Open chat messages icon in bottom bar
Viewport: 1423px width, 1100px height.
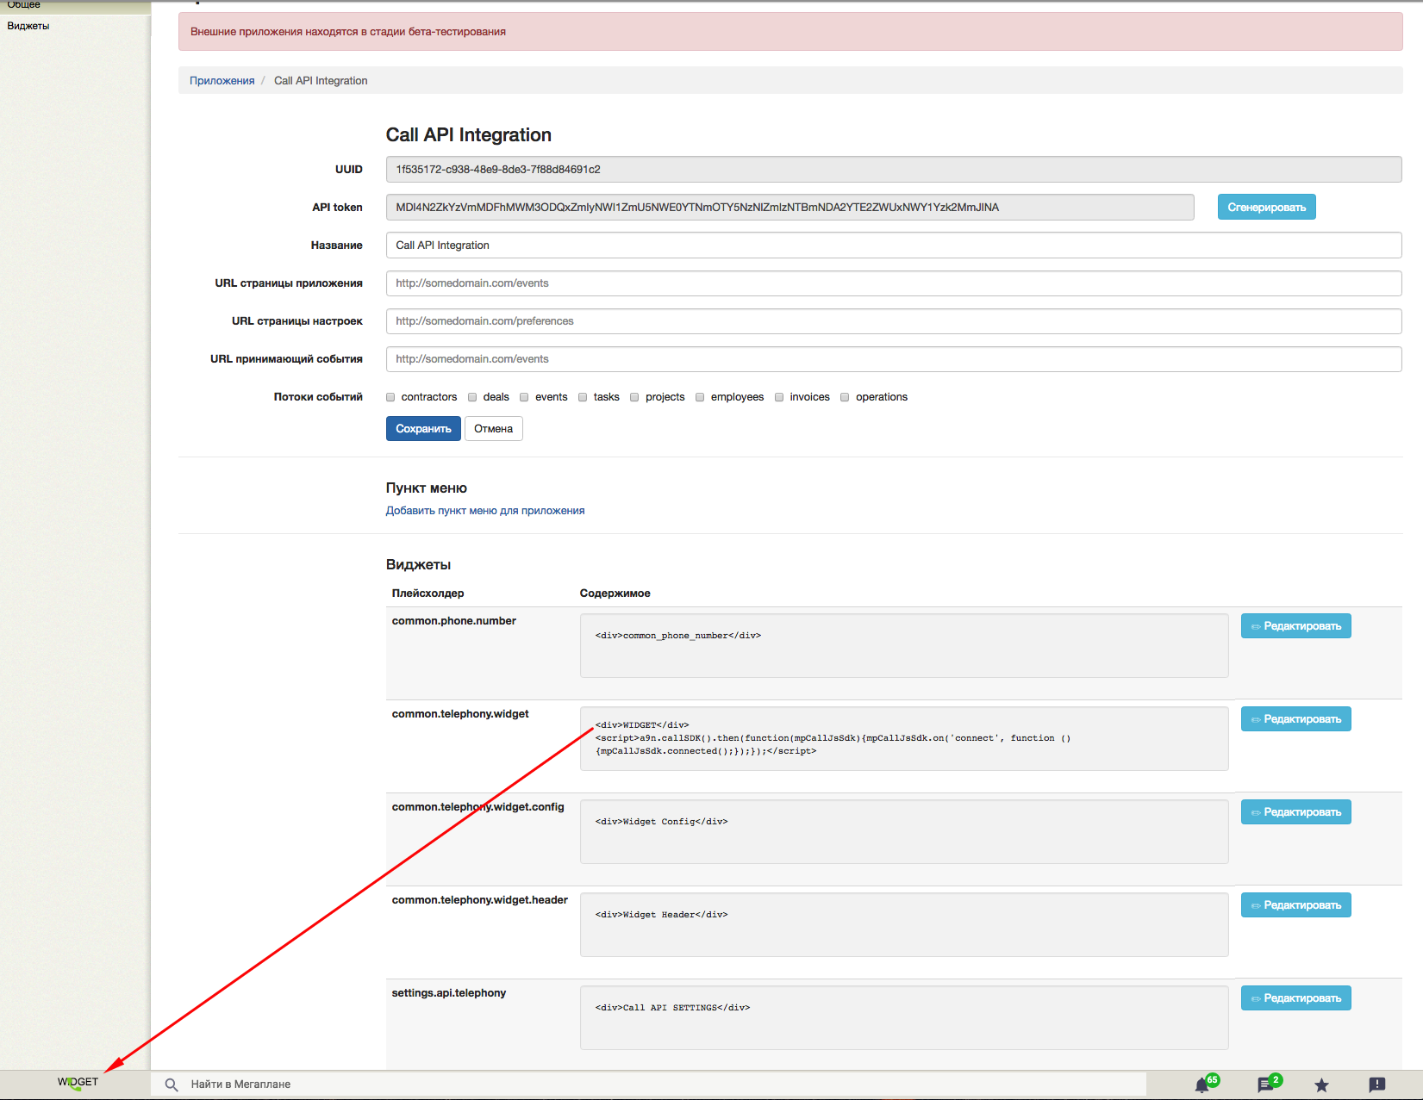point(1265,1085)
